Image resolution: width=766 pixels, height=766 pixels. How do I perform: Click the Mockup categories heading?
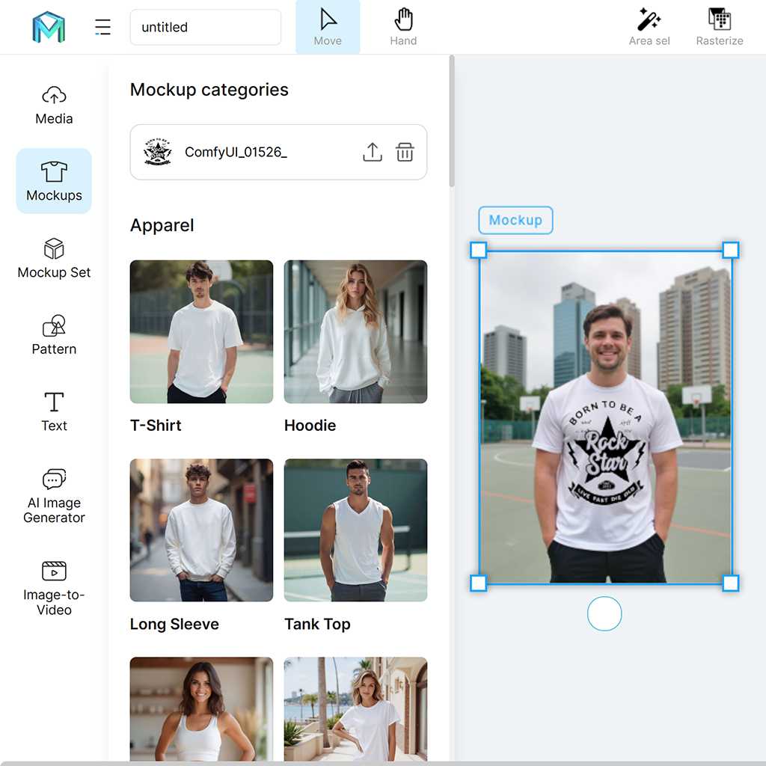click(x=209, y=90)
